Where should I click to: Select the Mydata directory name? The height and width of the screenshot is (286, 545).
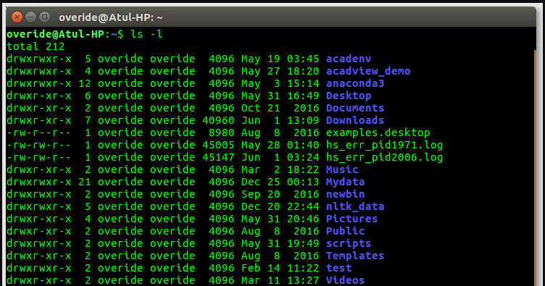click(x=346, y=182)
